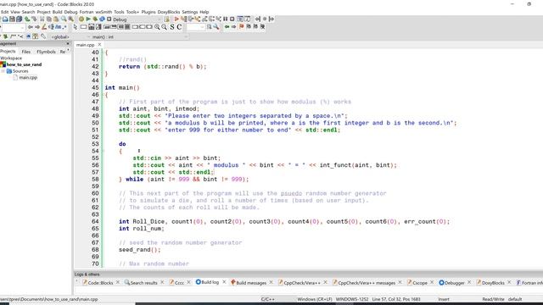Open the search text combo box in toolbar
543x305 pixels.
point(196,26)
